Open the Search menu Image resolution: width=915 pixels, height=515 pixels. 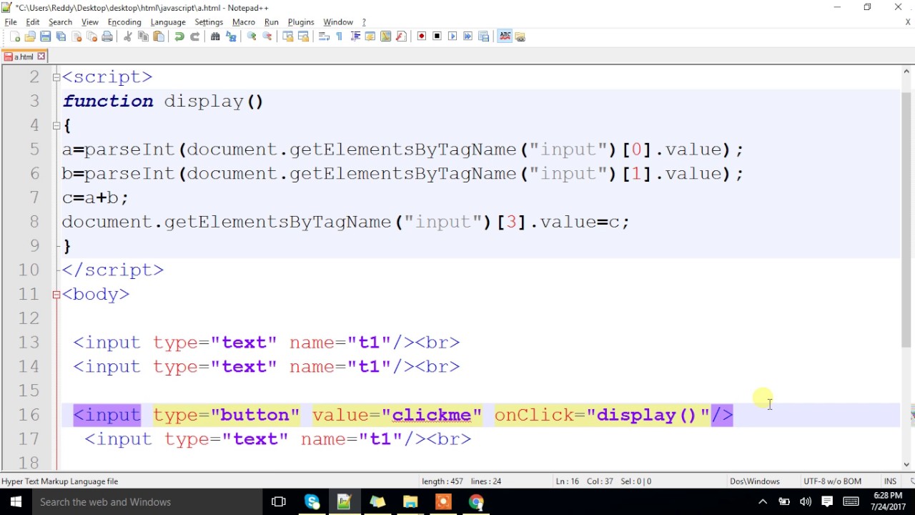click(60, 22)
